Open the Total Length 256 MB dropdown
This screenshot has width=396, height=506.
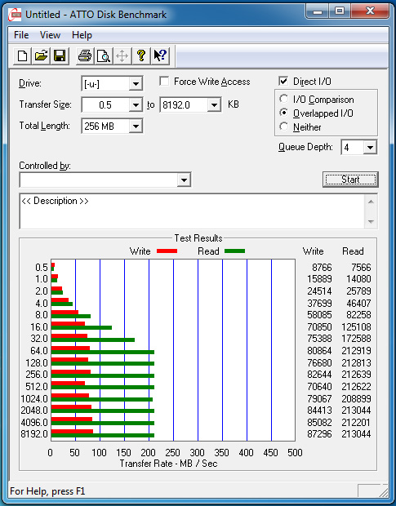tap(136, 126)
